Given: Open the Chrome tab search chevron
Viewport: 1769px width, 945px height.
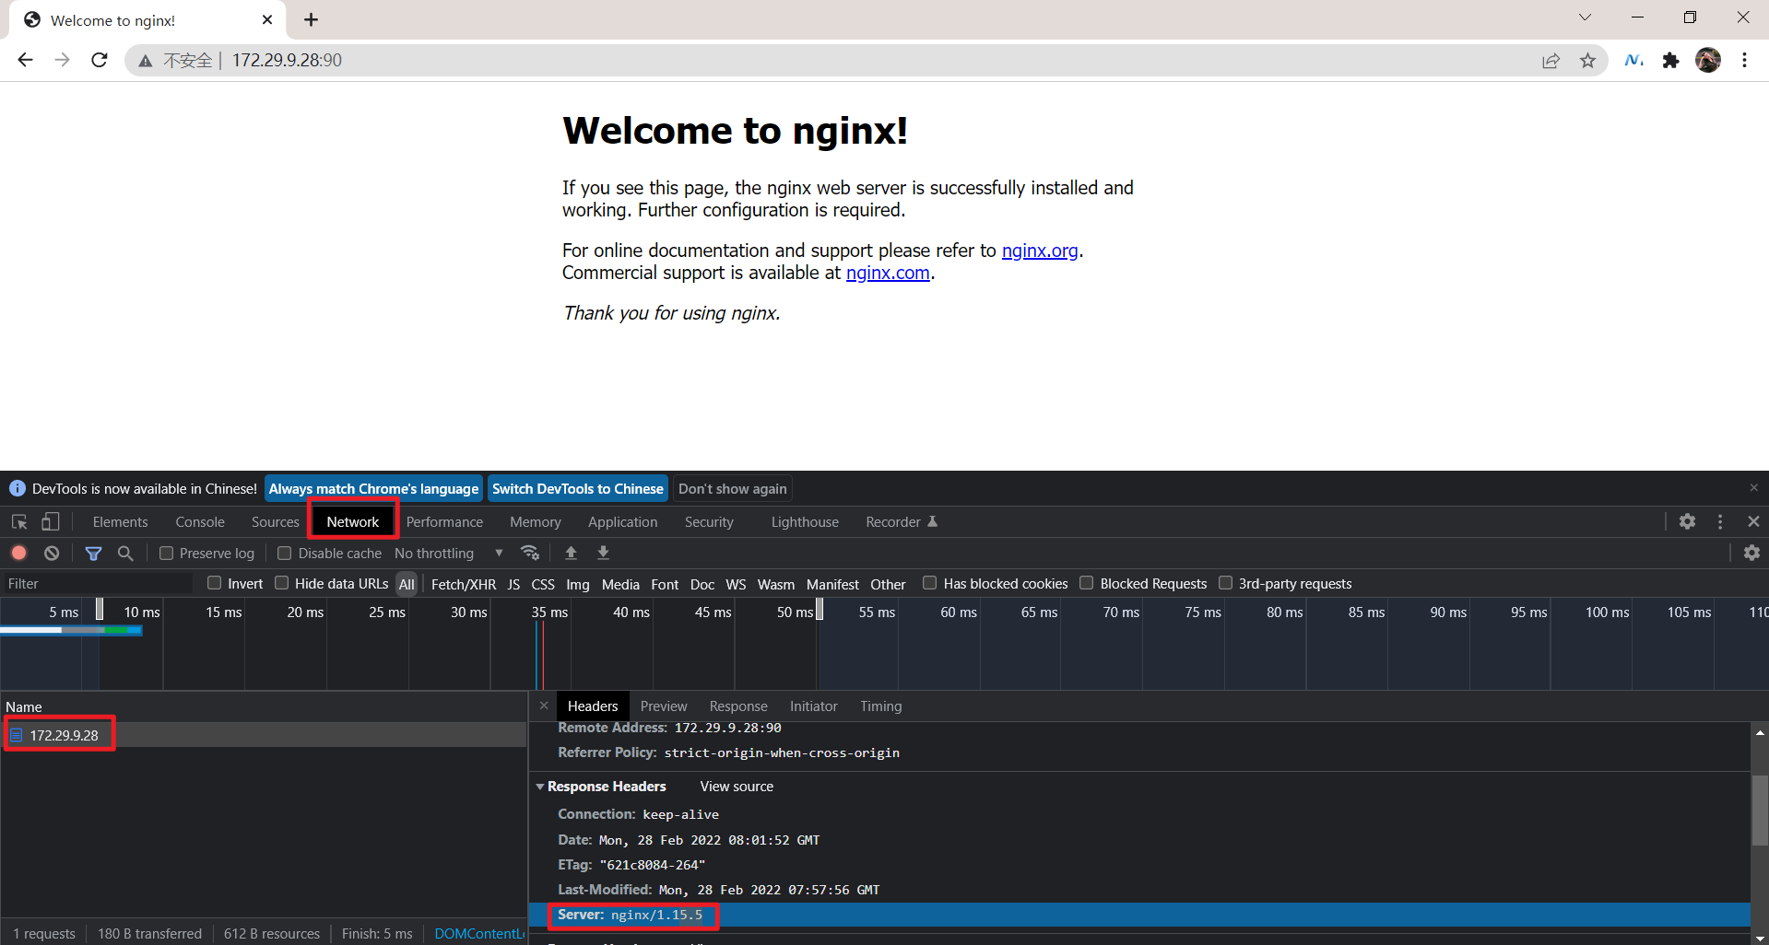Looking at the screenshot, I should pos(1585,17).
